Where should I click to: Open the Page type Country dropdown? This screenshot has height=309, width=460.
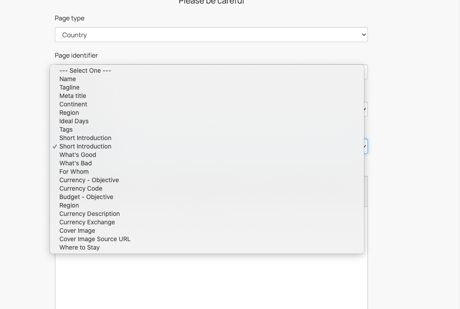coord(211,35)
